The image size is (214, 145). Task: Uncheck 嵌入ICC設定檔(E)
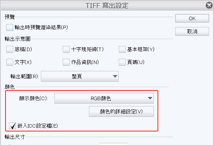point(12,126)
